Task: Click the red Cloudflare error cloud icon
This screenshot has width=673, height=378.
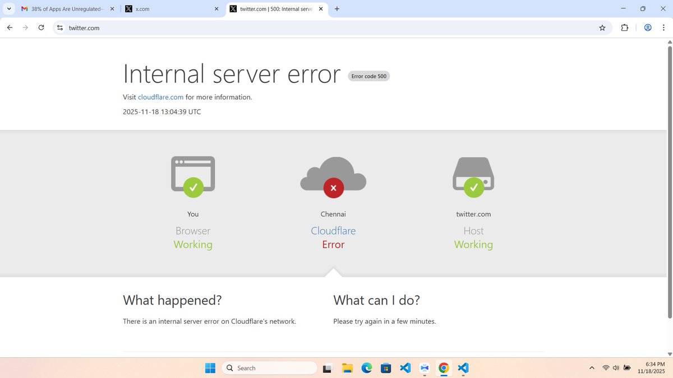Action: 333,188
